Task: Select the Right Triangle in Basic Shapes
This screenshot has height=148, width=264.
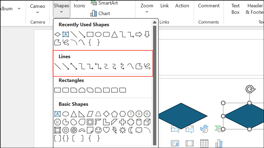Action: pyautogui.click(x=82, y=114)
